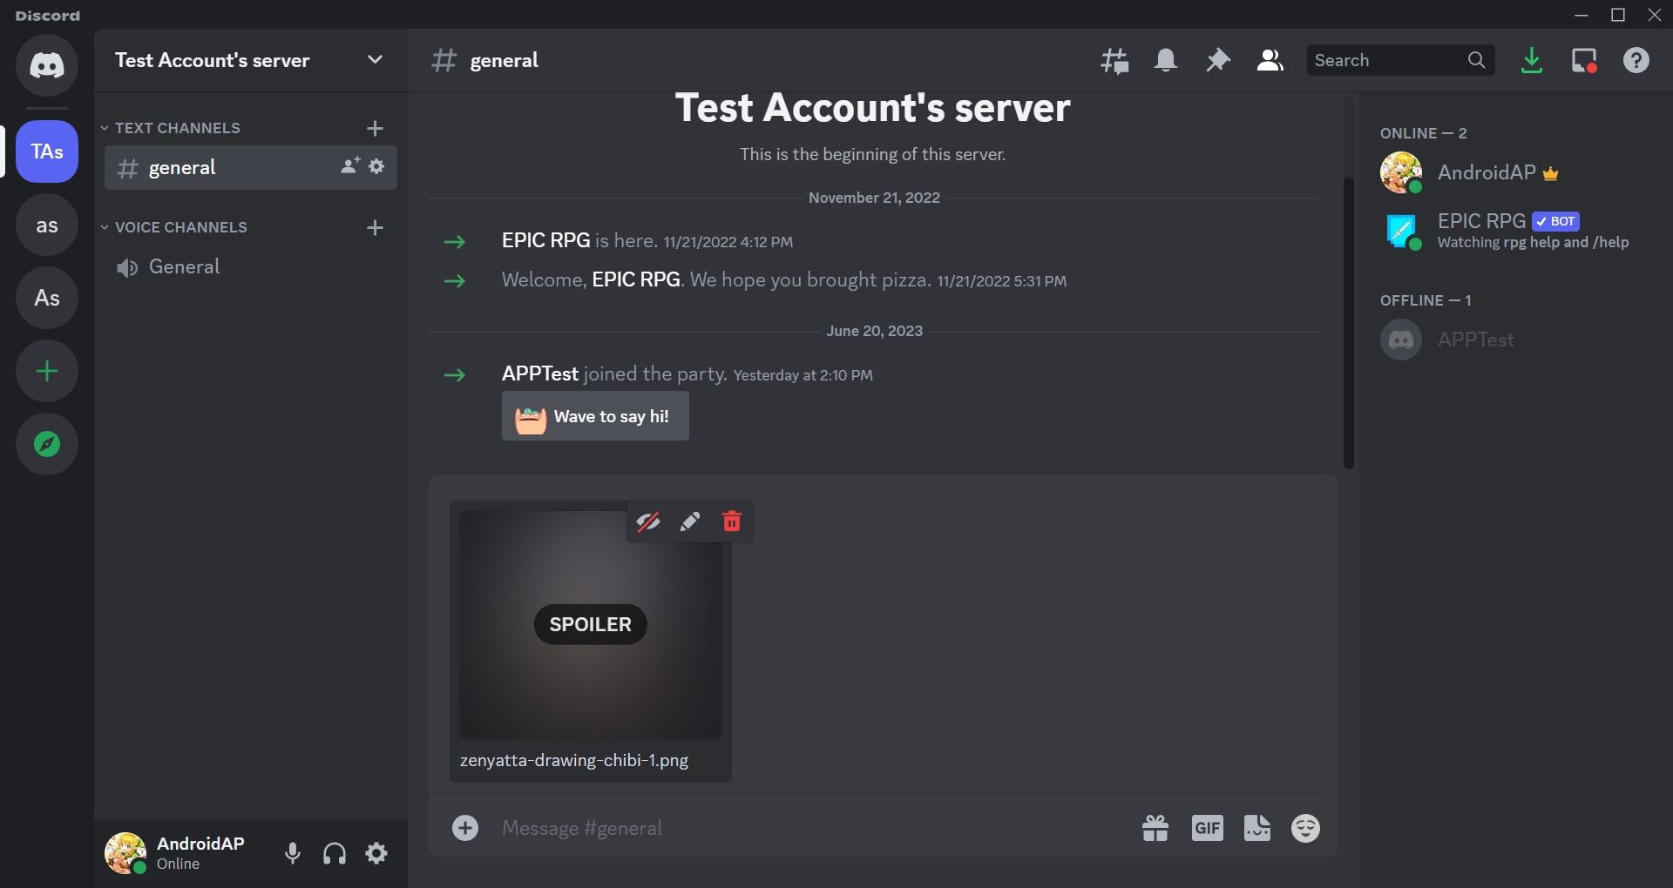This screenshot has width=1673, height=888.
Task: Create a new server with the plus icon
Action: coord(46,371)
